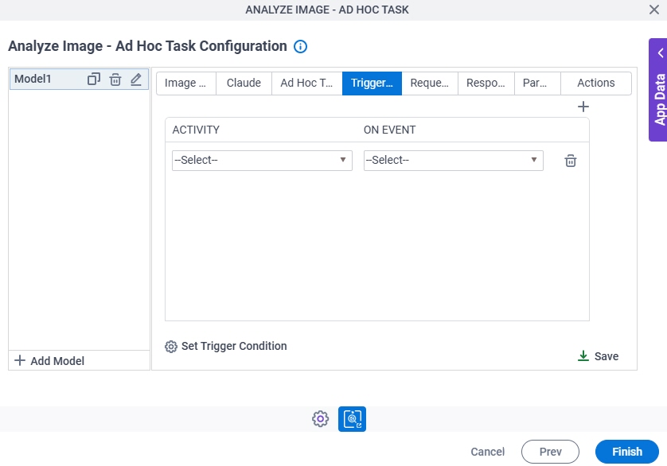Delete Model1 with trash icon

115,79
